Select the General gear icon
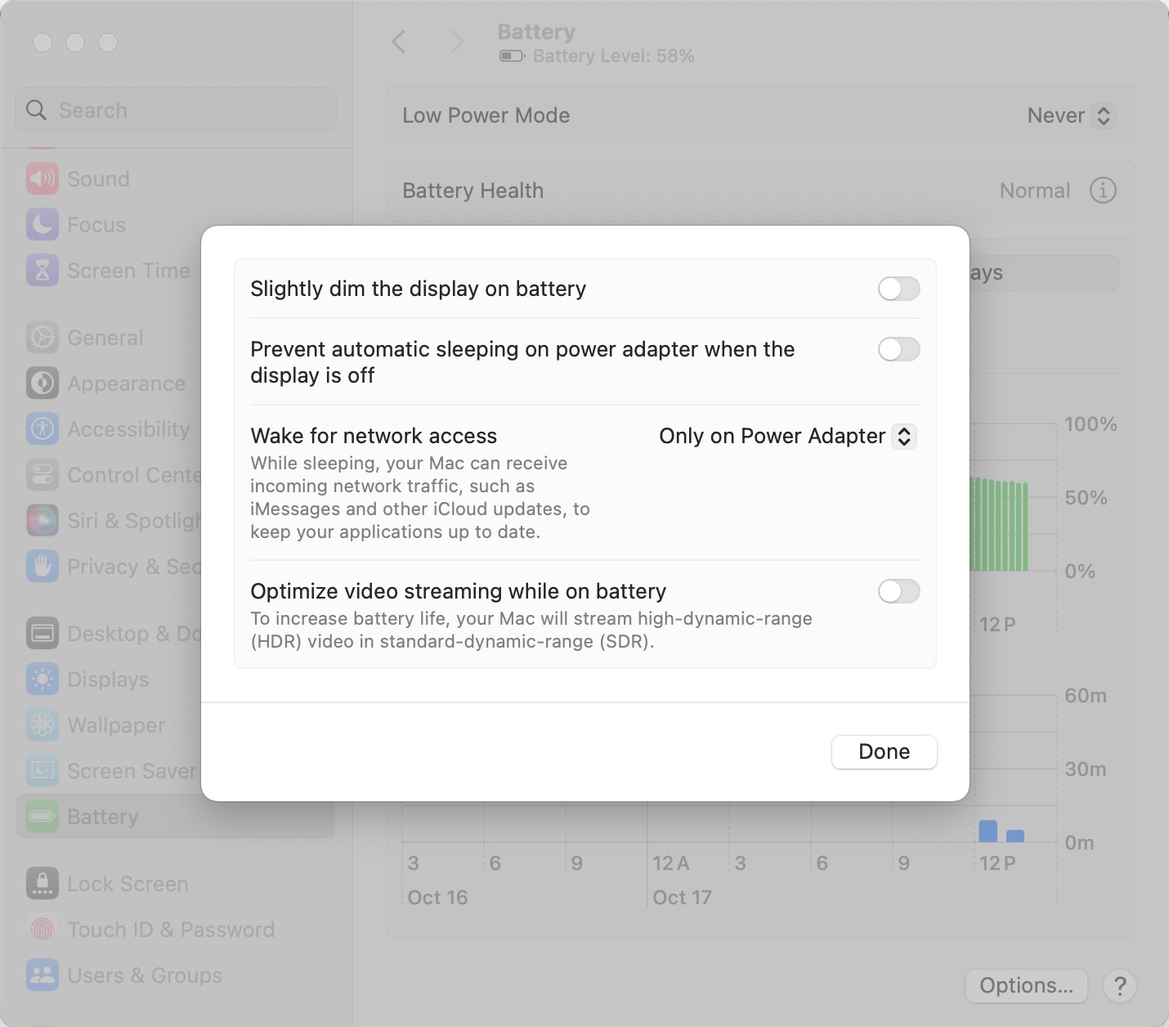1169x1027 pixels. point(42,338)
